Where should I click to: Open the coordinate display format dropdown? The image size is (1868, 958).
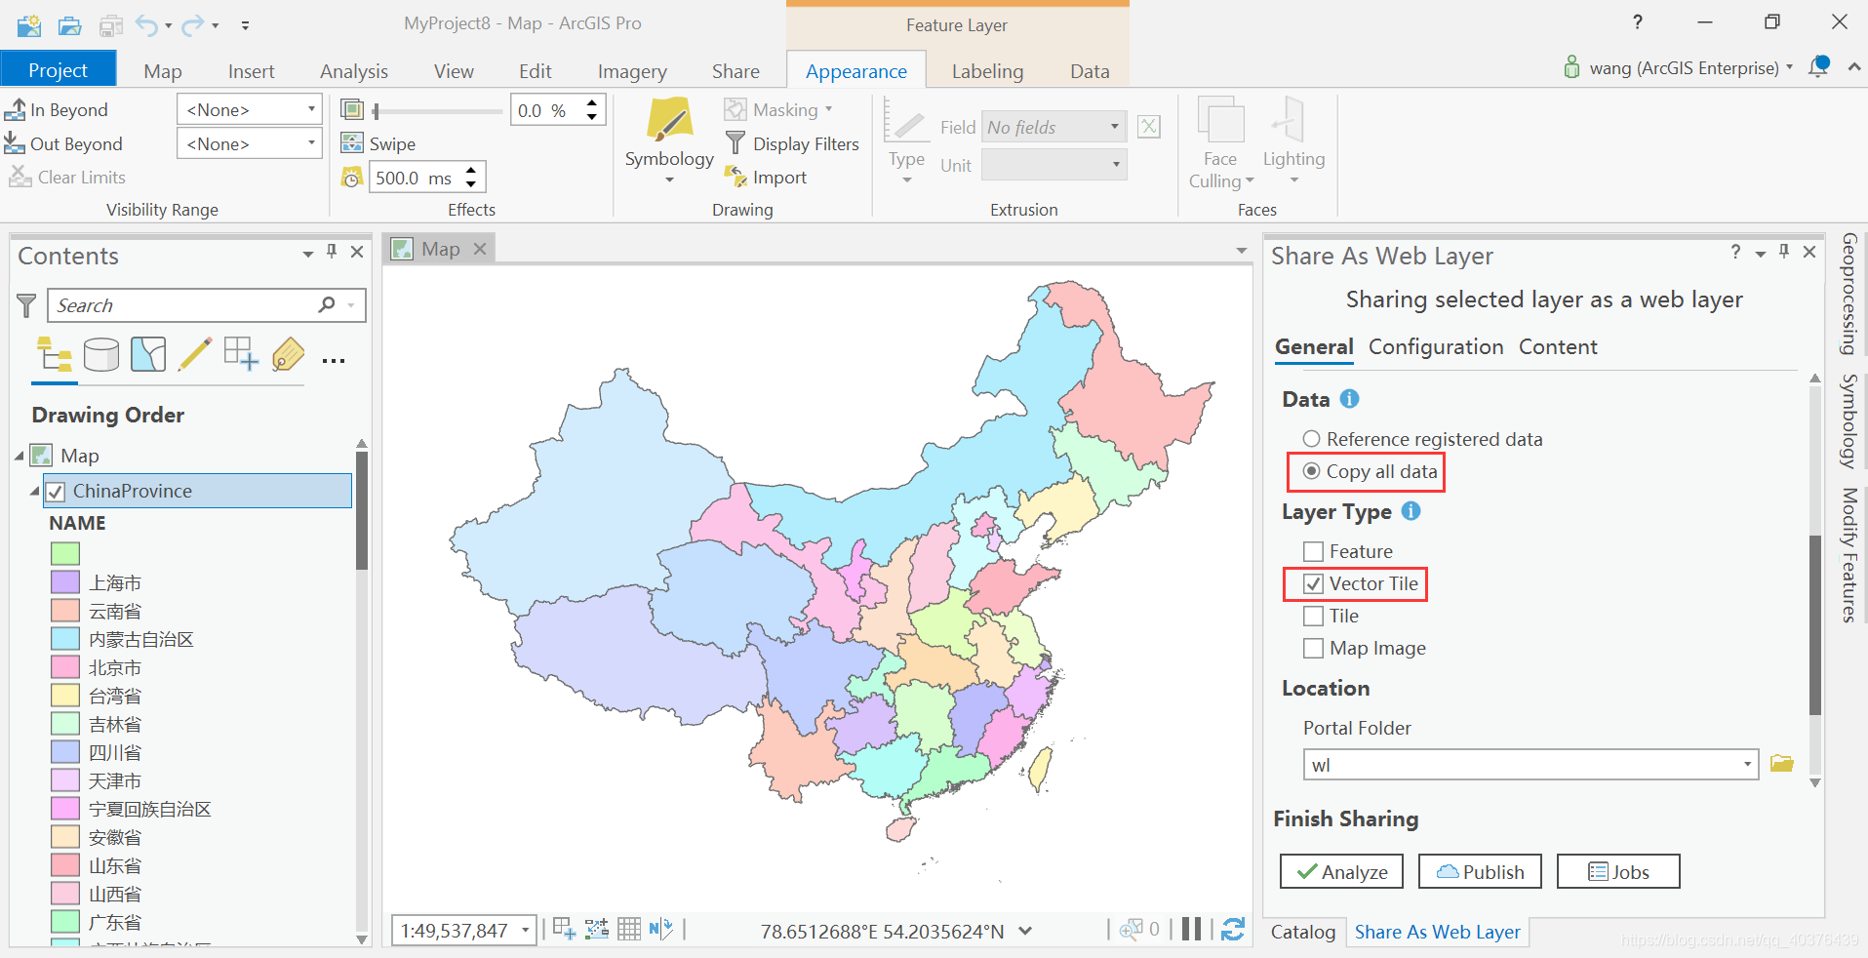pos(1025,931)
